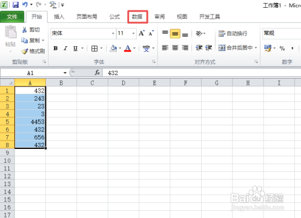Select column B header

(x=61, y=83)
